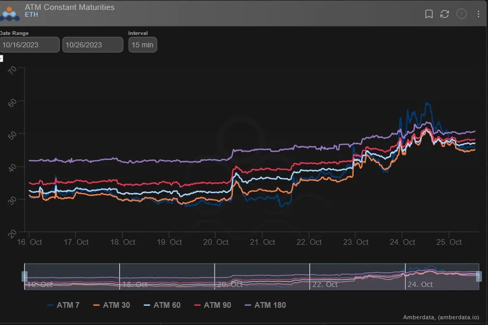Click the '25. Oct' x-axis label
Image resolution: width=488 pixels, height=325 pixels.
tap(449, 242)
